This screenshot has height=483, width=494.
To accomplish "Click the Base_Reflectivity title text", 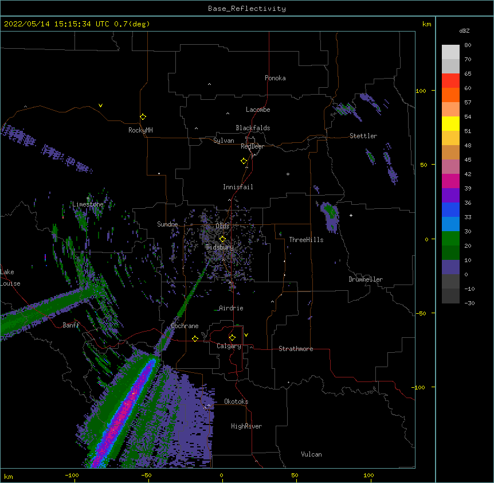I will point(247,9).
